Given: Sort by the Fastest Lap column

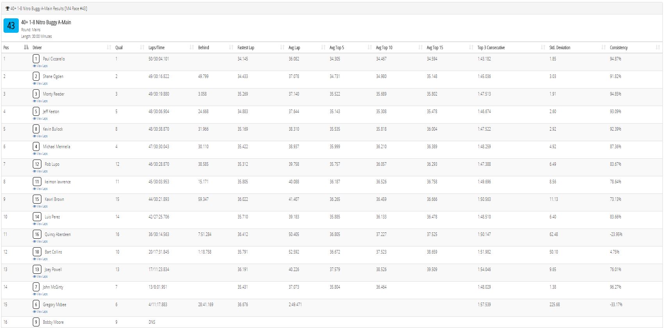Looking at the screenshot, I should tap(261, 48).
